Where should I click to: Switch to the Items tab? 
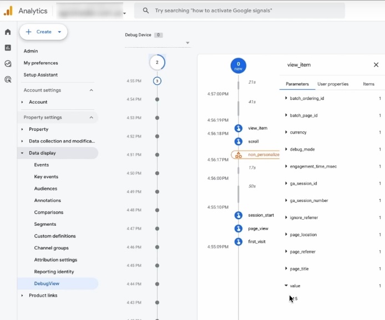368,84
